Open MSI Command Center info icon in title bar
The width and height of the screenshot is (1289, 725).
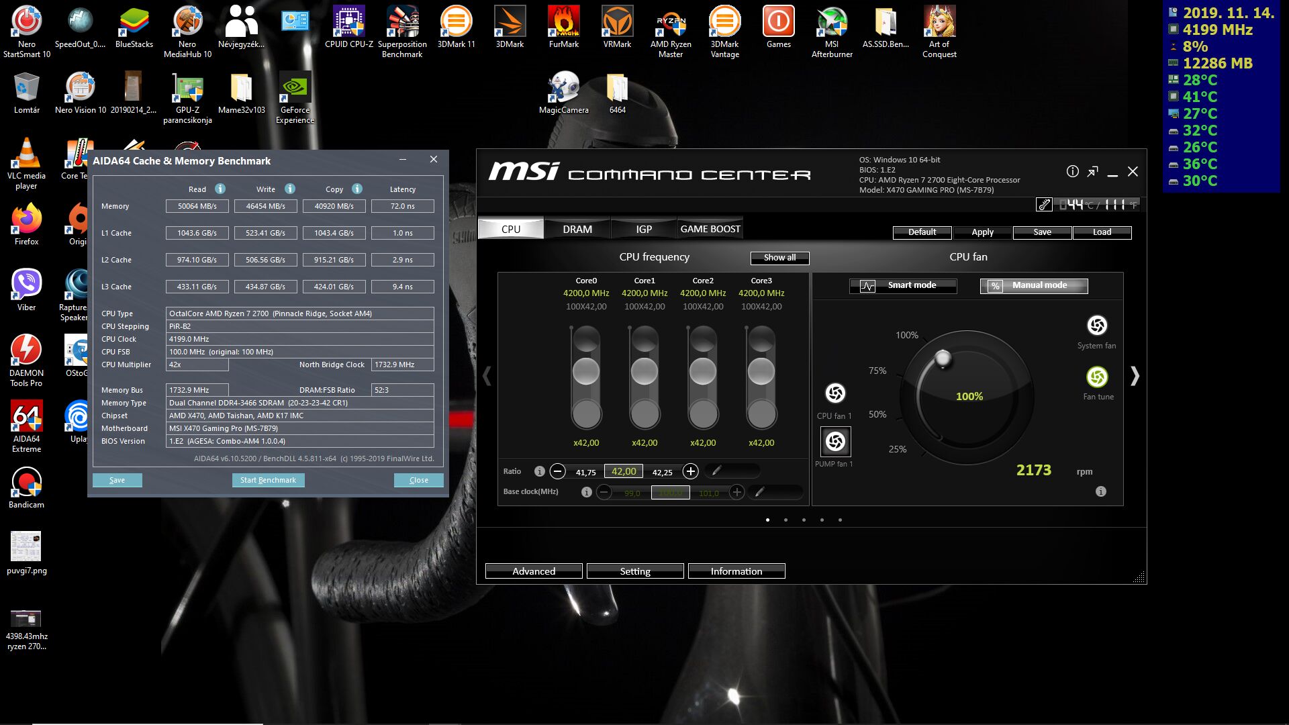point(1073,171)
